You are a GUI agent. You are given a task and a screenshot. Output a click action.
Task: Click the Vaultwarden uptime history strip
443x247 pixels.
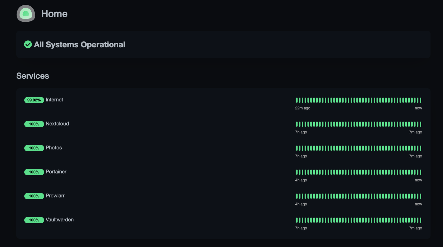(358, 220)
